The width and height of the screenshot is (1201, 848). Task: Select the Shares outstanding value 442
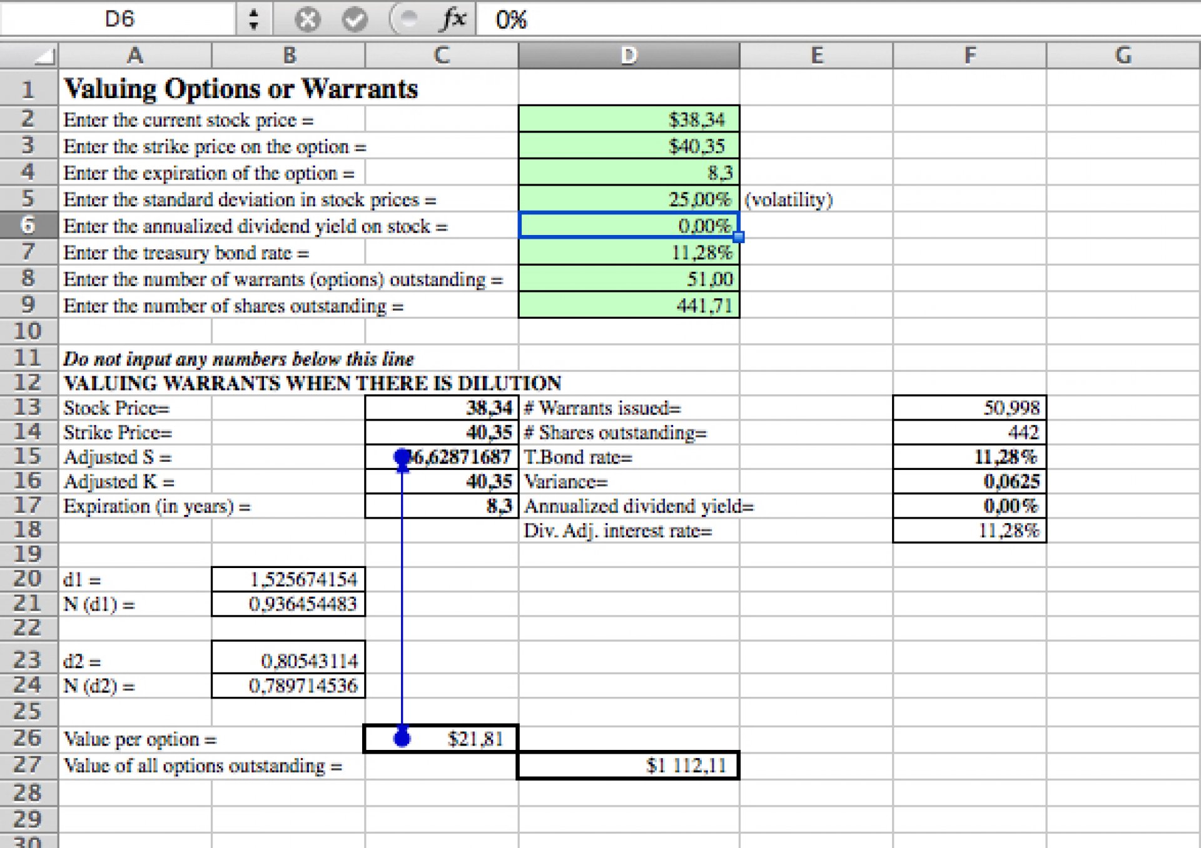pyautogui.click(x=970, y=432)
